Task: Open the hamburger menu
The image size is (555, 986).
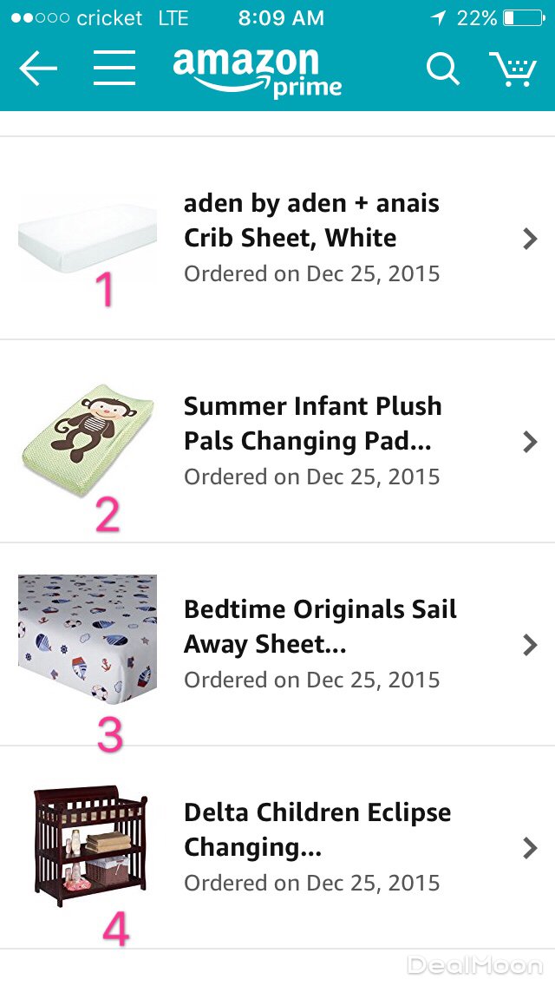Action: click(x=114, y=68)
